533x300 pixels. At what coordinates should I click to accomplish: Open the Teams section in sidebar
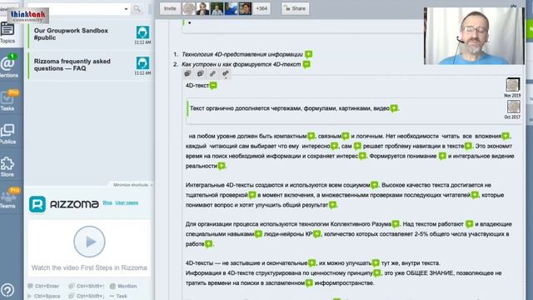point(8,198)
